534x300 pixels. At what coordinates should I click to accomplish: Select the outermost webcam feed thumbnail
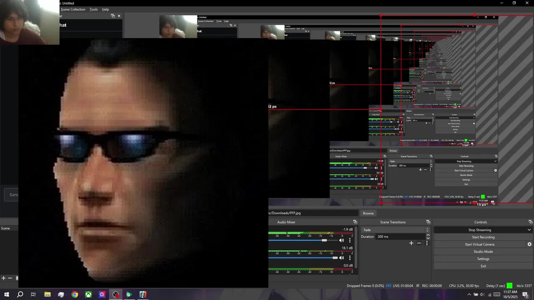tap(29, 22)
